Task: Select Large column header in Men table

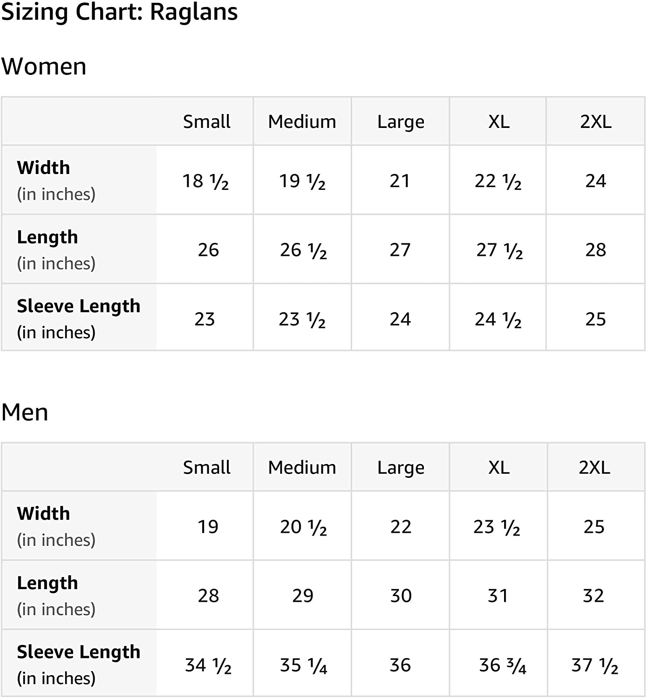Action: pos(401,467)
